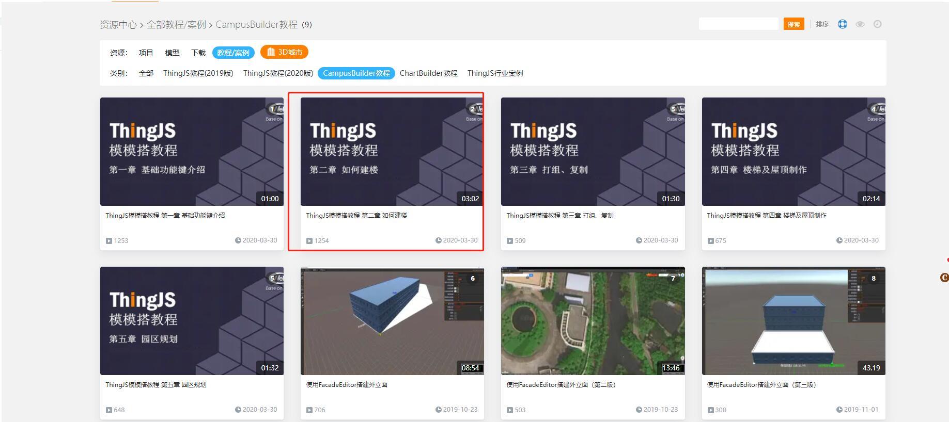Click clock icon on 第四章 楼梯及屋顶制作 card

[839, 240]
